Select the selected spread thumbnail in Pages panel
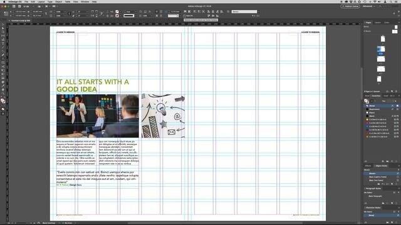Viewport: 401px width, 225px height. (381, 49)
